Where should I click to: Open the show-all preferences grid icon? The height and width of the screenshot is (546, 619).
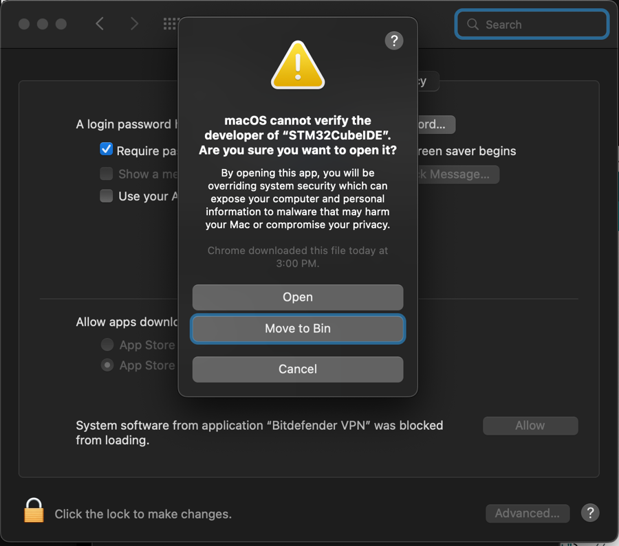pyautogui.click(x=170, y=24)
